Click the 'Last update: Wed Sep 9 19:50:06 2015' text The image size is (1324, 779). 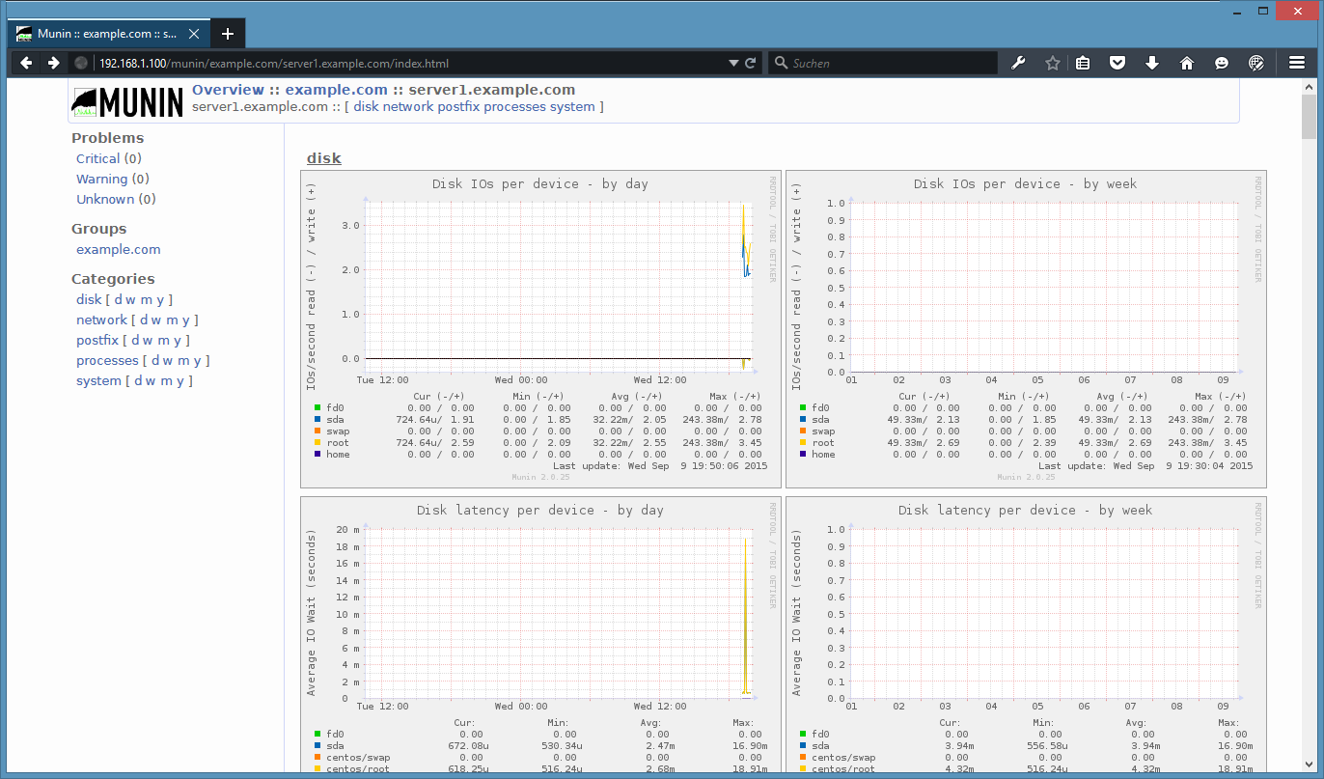pos(661,465)
